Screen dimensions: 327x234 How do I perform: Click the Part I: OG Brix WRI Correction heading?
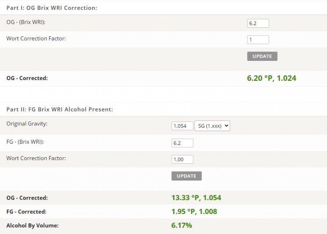[x=52, y=8]
